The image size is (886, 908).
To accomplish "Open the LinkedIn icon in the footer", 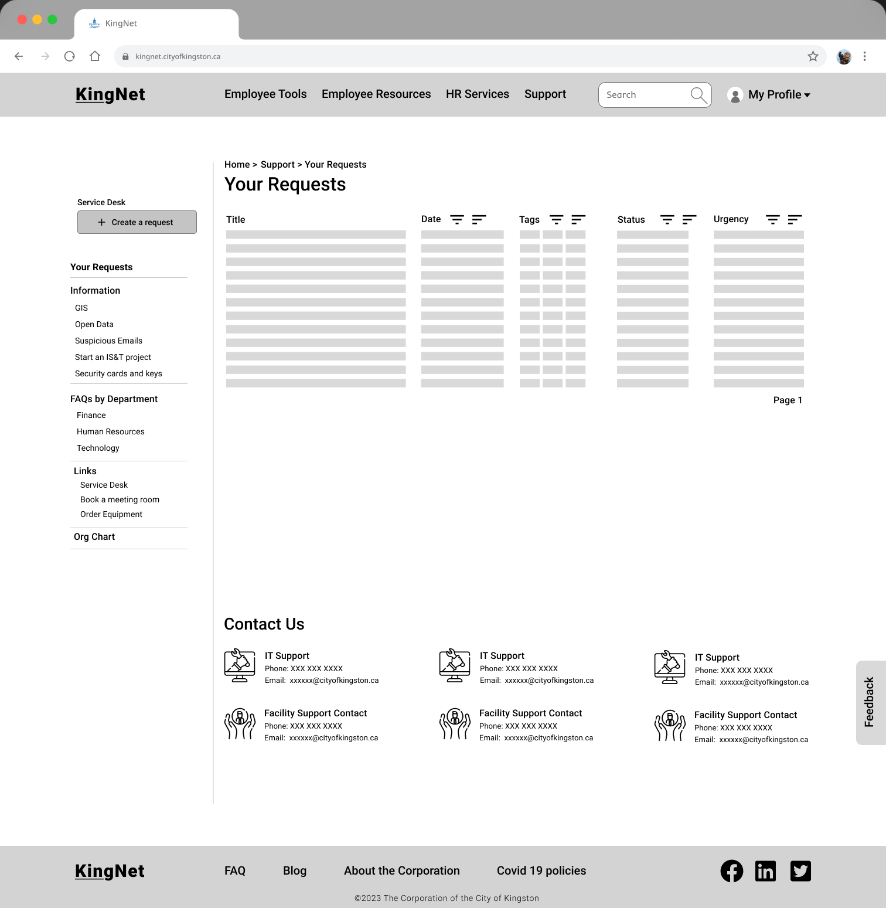I will point(765,870).
